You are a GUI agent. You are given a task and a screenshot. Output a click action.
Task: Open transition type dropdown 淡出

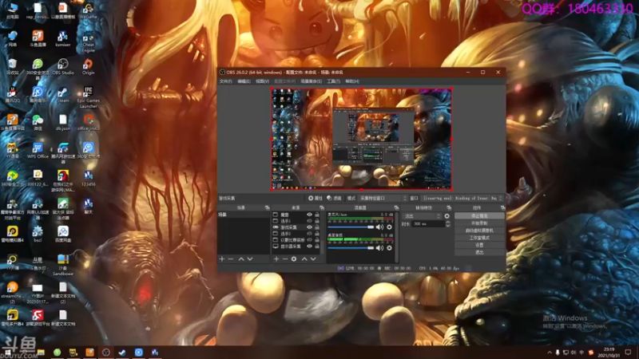click(422, 216)
